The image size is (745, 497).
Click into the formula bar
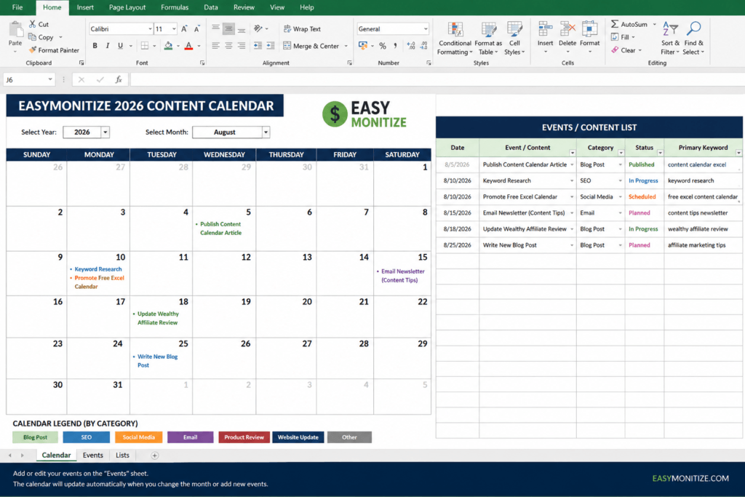(437, 79)
